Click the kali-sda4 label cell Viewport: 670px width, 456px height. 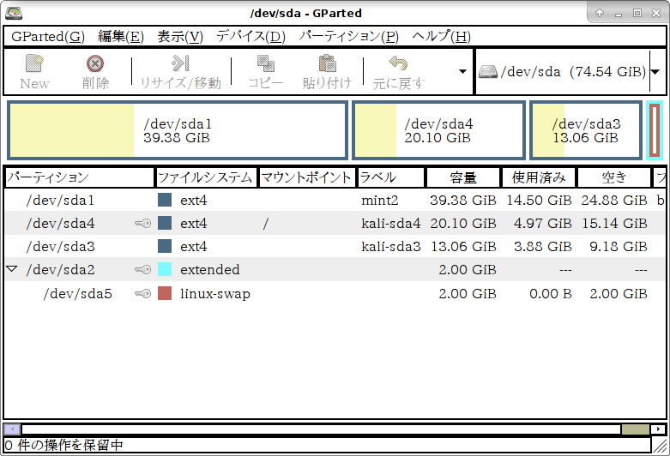click(x=390, y=224)
